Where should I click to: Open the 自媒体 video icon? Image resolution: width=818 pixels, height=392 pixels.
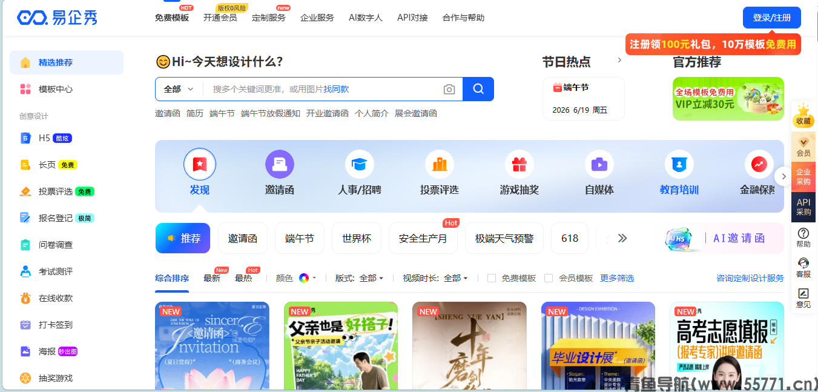(599, 164)
